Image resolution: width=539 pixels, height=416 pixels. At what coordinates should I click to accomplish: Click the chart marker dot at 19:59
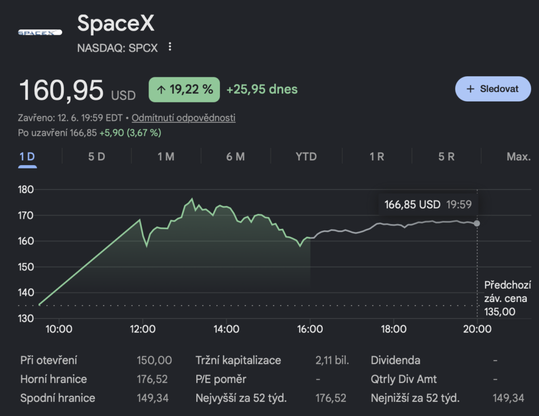pos(477,224)
